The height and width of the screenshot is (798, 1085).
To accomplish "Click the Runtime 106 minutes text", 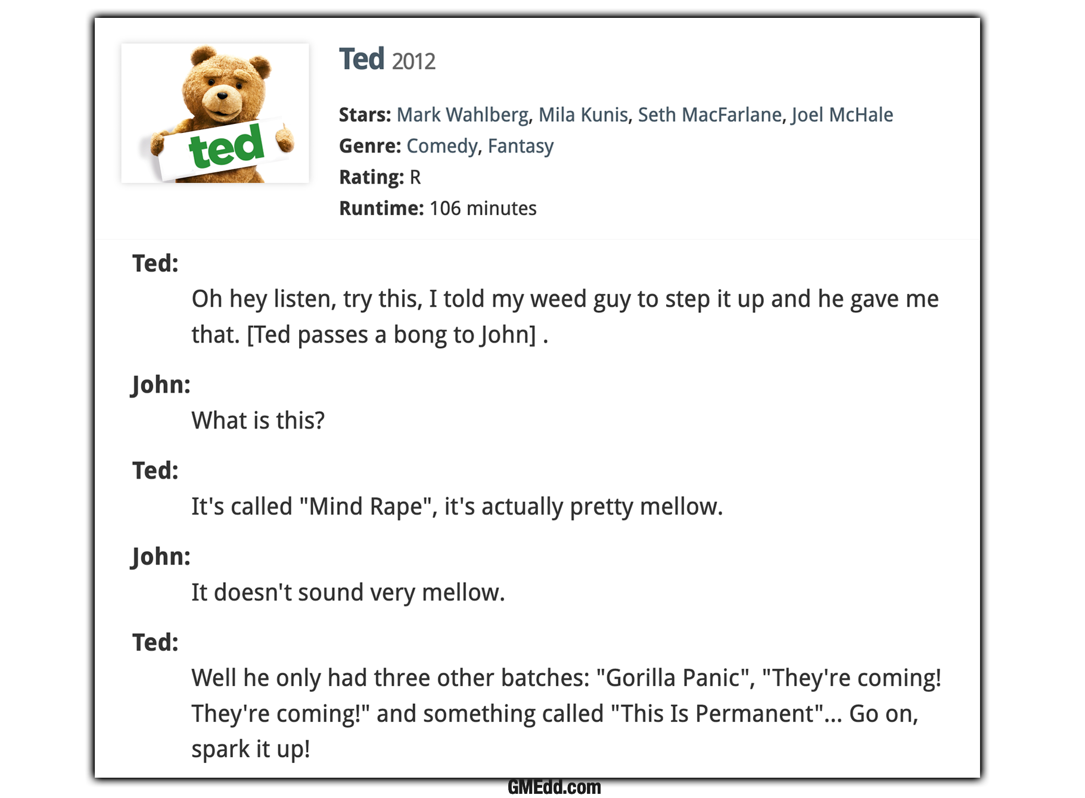I will click(437, 208).
